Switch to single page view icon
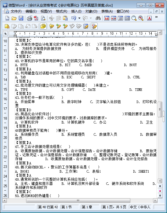This screenshot has height=213, width=167. coord(120,18)
